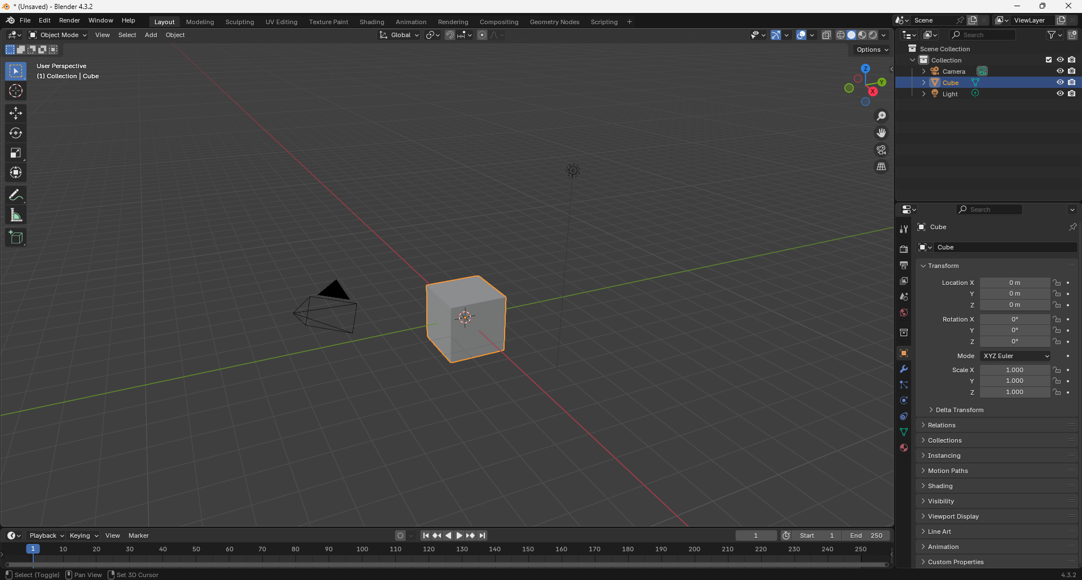1082x580 pixels.
Task: Open the Tool properties tab
Action: [904, 229]
